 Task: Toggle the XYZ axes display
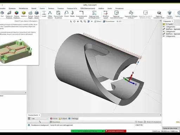[119, 21]
